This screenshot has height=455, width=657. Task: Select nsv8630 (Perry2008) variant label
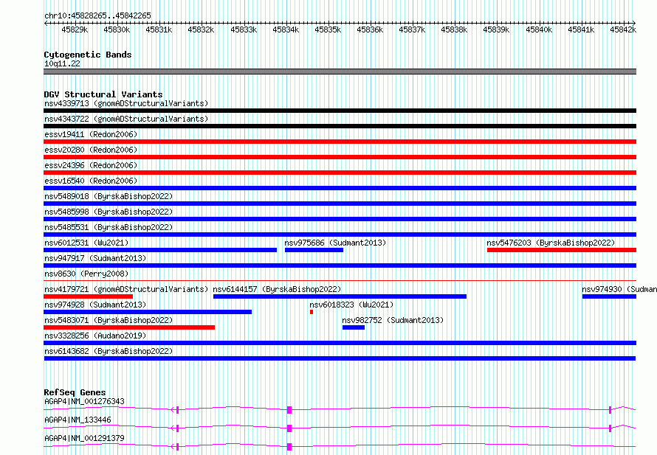click(x=86, y=274)
